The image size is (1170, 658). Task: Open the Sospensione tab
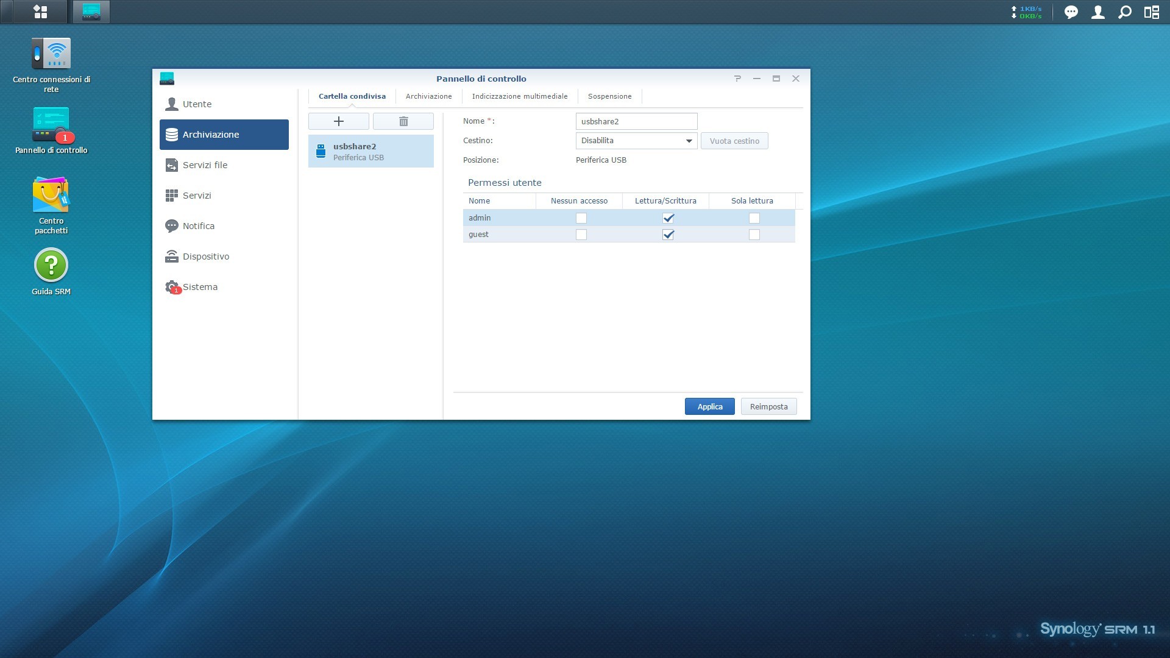pyautogui.click(x=609, y=96)
